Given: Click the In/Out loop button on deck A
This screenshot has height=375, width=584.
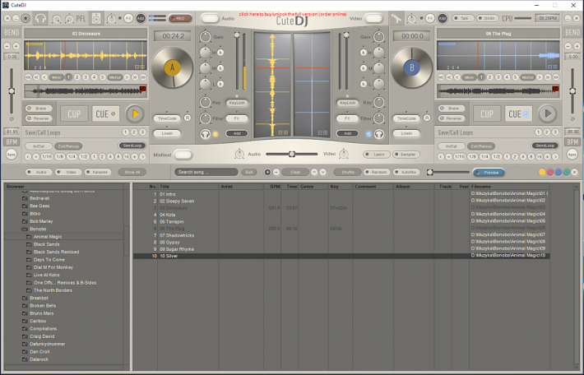Looking at the screenshot, I should (39, 146).
